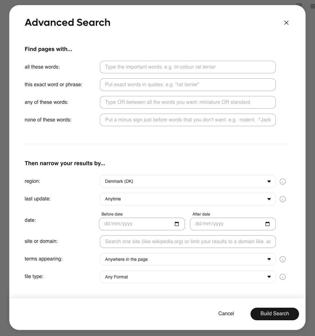Close the Advanced Search dialog

pyautogui.click(x=286, y=23)
